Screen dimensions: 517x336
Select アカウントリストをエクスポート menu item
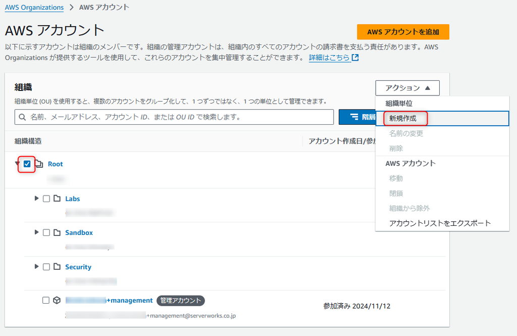(x=442, y=223)
